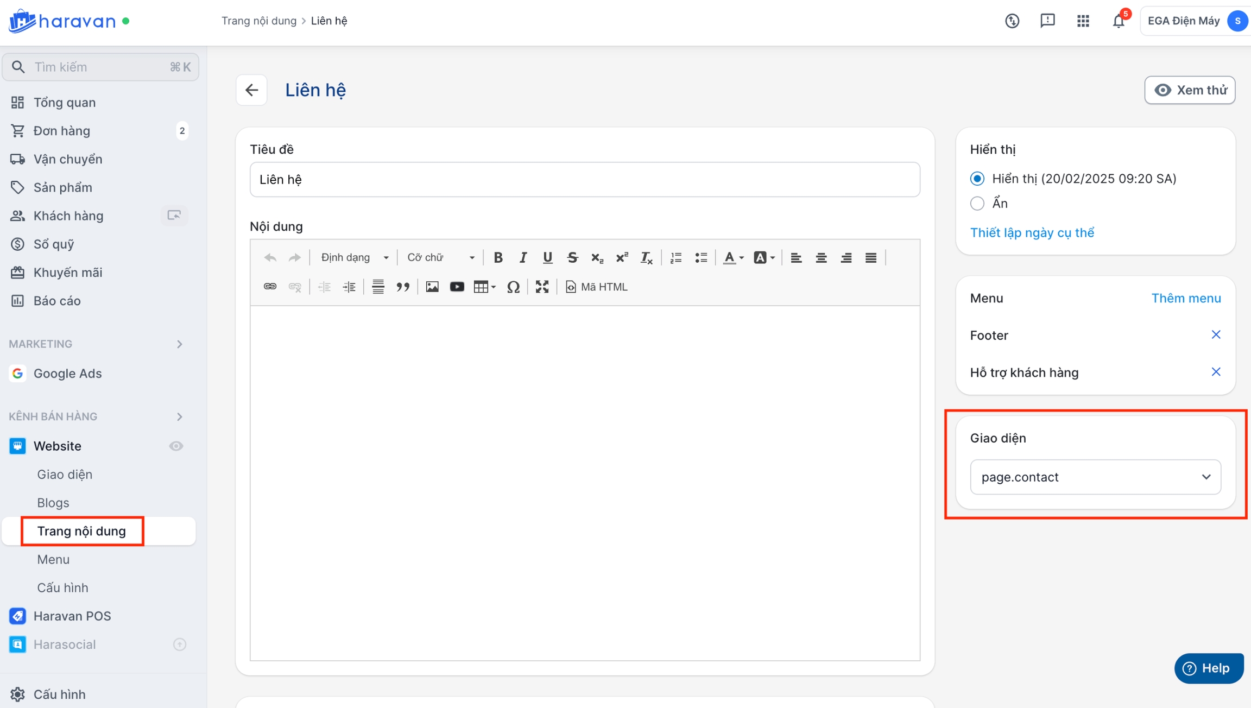Go to Blogs under Website
Viewport: 1251px width, 708px height.
(53, 503)
